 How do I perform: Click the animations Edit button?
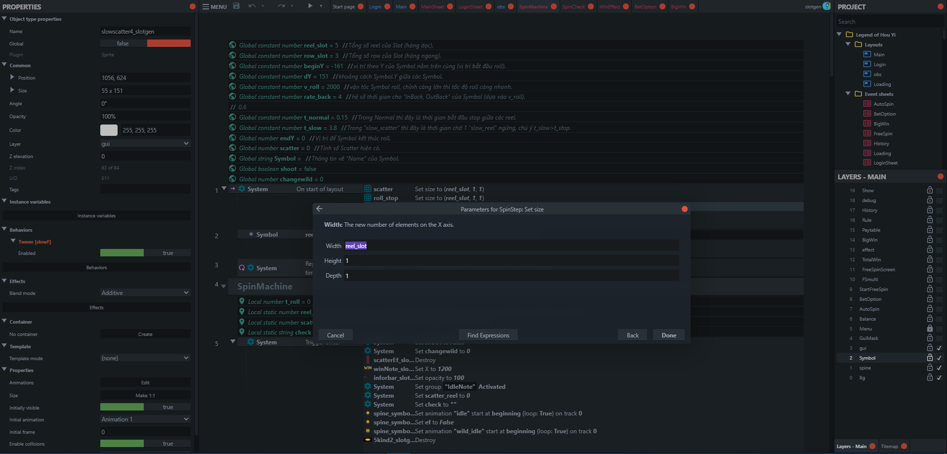(x=145, y=383)
